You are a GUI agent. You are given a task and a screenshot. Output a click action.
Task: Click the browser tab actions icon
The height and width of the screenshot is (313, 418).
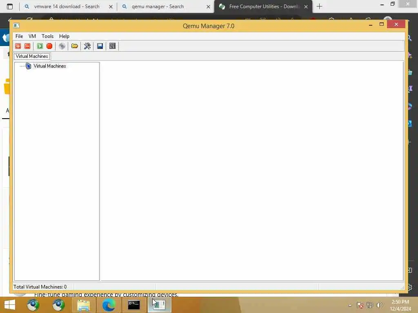[x=10, y=7]
